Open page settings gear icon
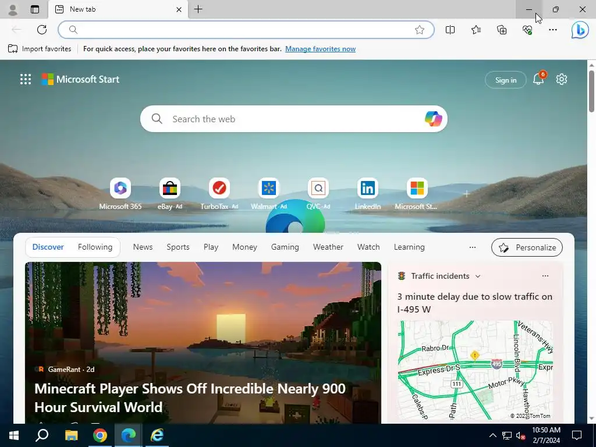Image resolution: width=596 pixels, height=447 pixels. pos(562,79)
